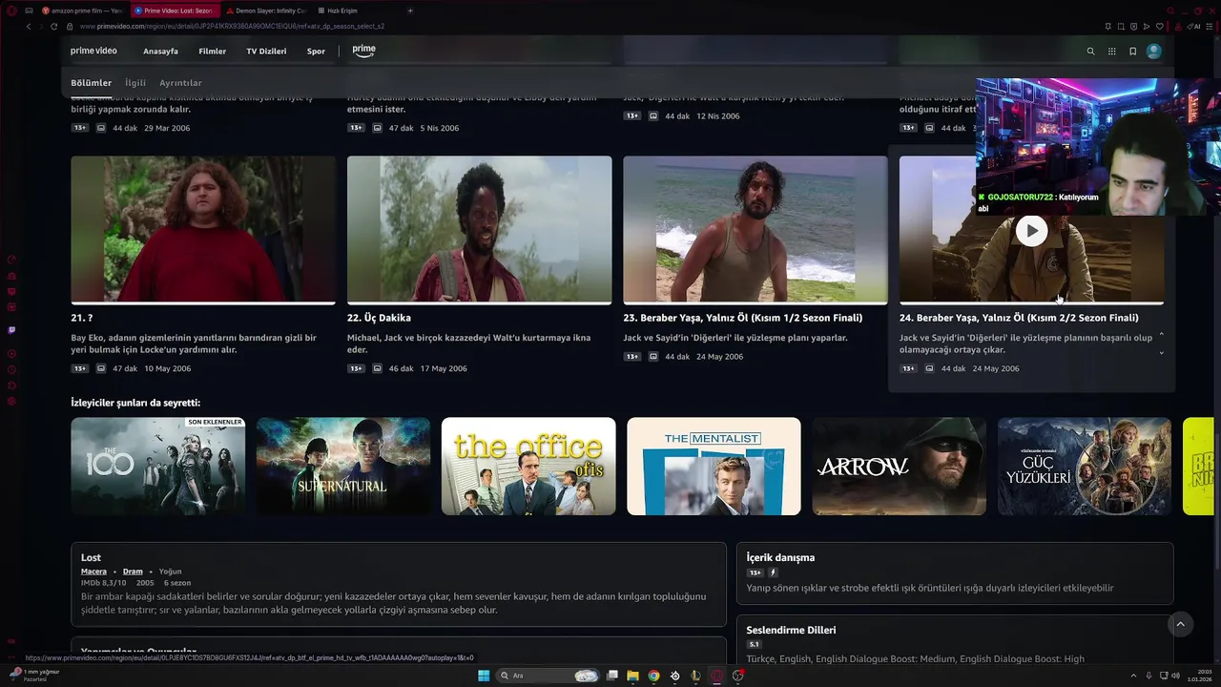Open Opera GX from the taskbar
The height and width of the screenshot is (687, 1221).
point(716,676)
